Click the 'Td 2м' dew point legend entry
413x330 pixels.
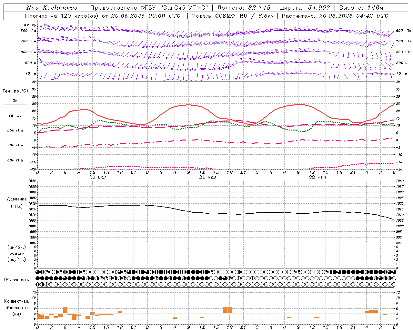15,115
